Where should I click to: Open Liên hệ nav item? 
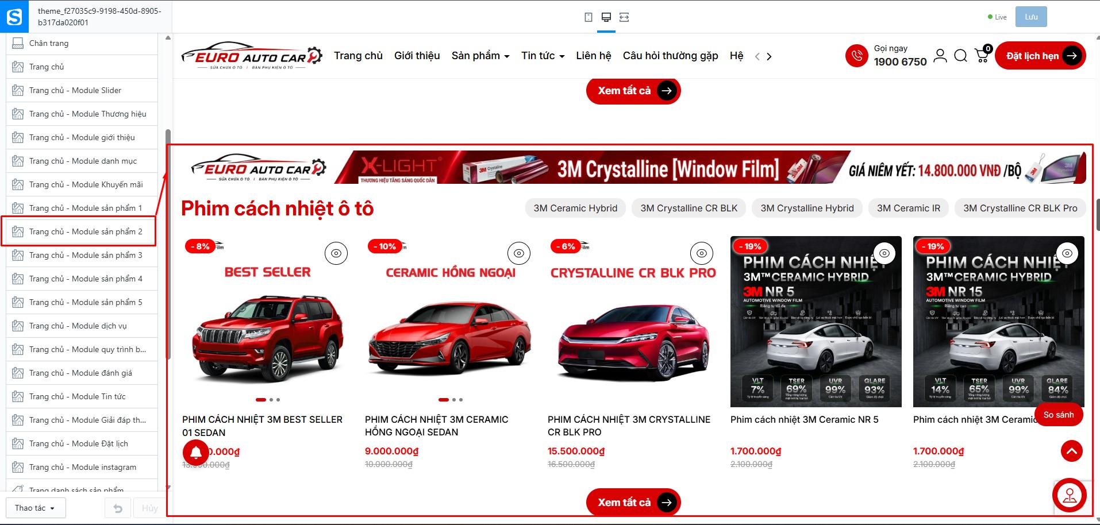[594, 56]
